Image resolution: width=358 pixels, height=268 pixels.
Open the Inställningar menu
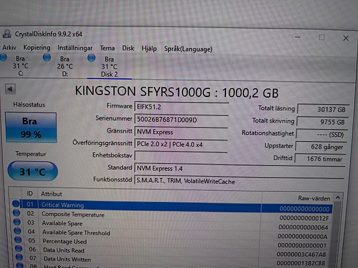point(75,48)
